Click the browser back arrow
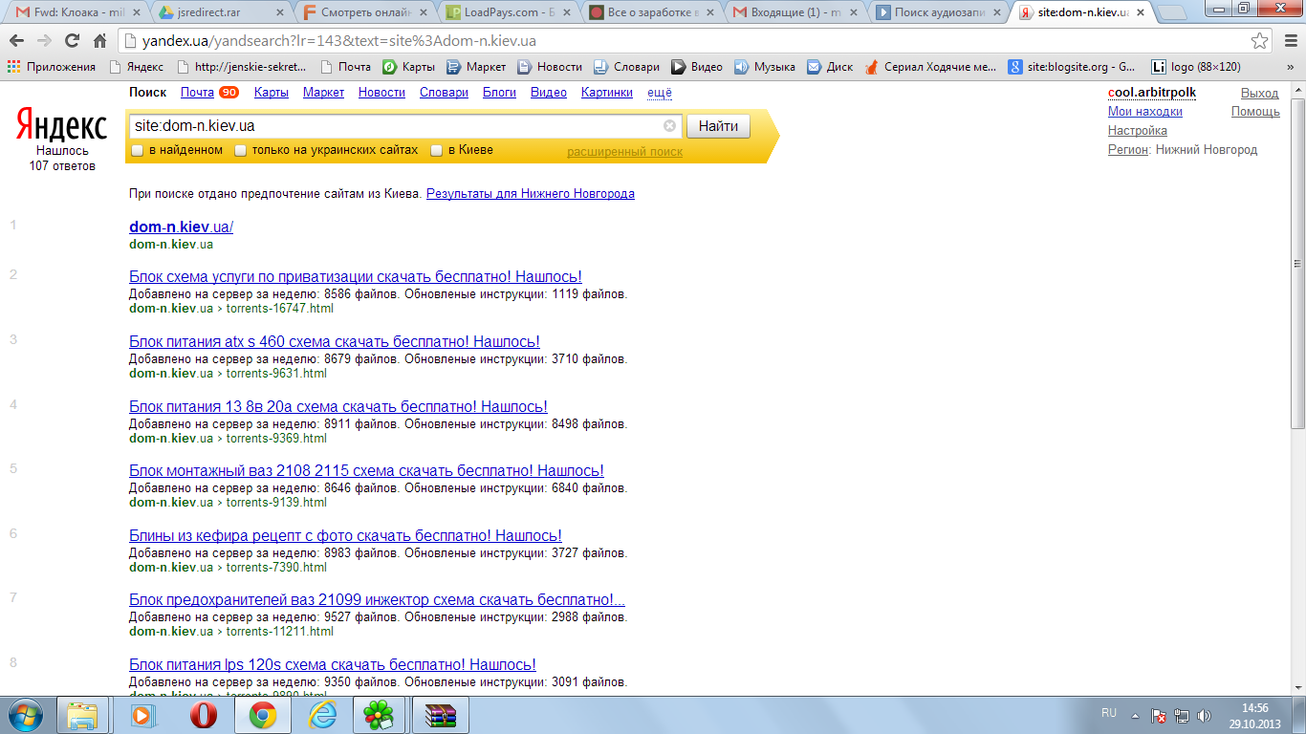 [17, 41]
